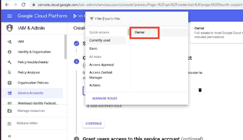Click the sidebar scrollbar
The image size is (243, 140).
point(66,47)
